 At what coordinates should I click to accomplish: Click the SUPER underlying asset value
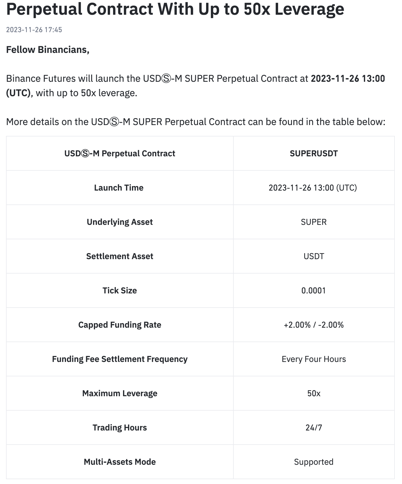point(314,222)
